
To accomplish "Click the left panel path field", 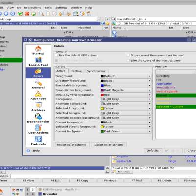I will click(48, 19).
